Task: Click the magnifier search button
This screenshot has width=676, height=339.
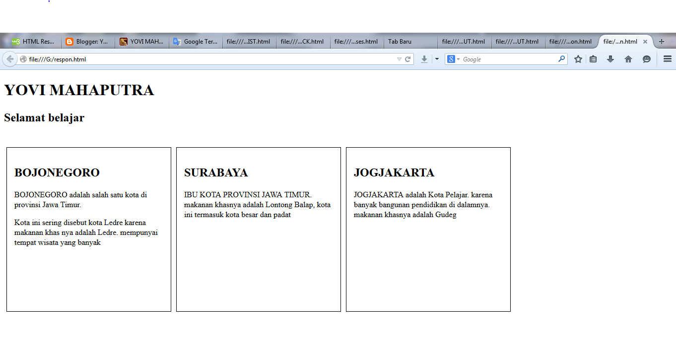Action: click(561, 59)
